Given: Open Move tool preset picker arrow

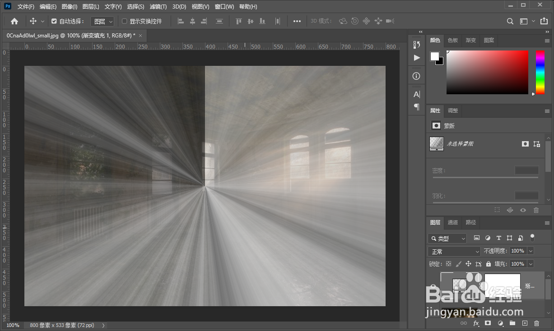Looking at the screenshot, I should click(43, 21).
